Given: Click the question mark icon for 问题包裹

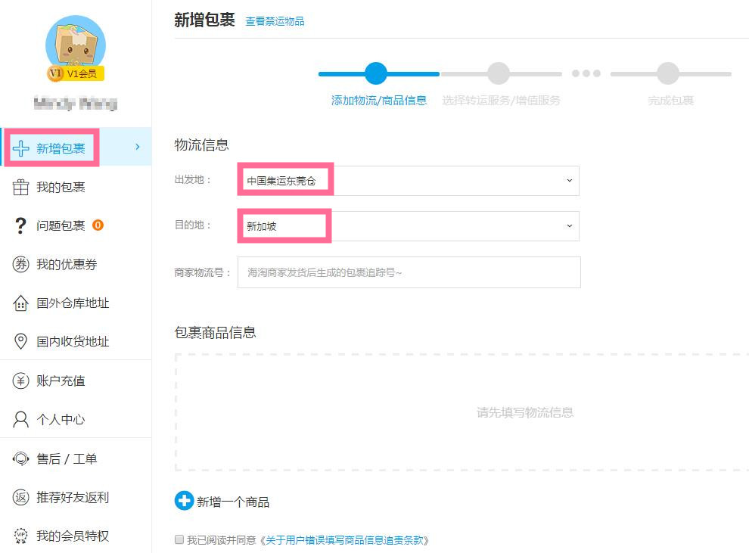Looking at the screenshot, I should tap(21, 225).
